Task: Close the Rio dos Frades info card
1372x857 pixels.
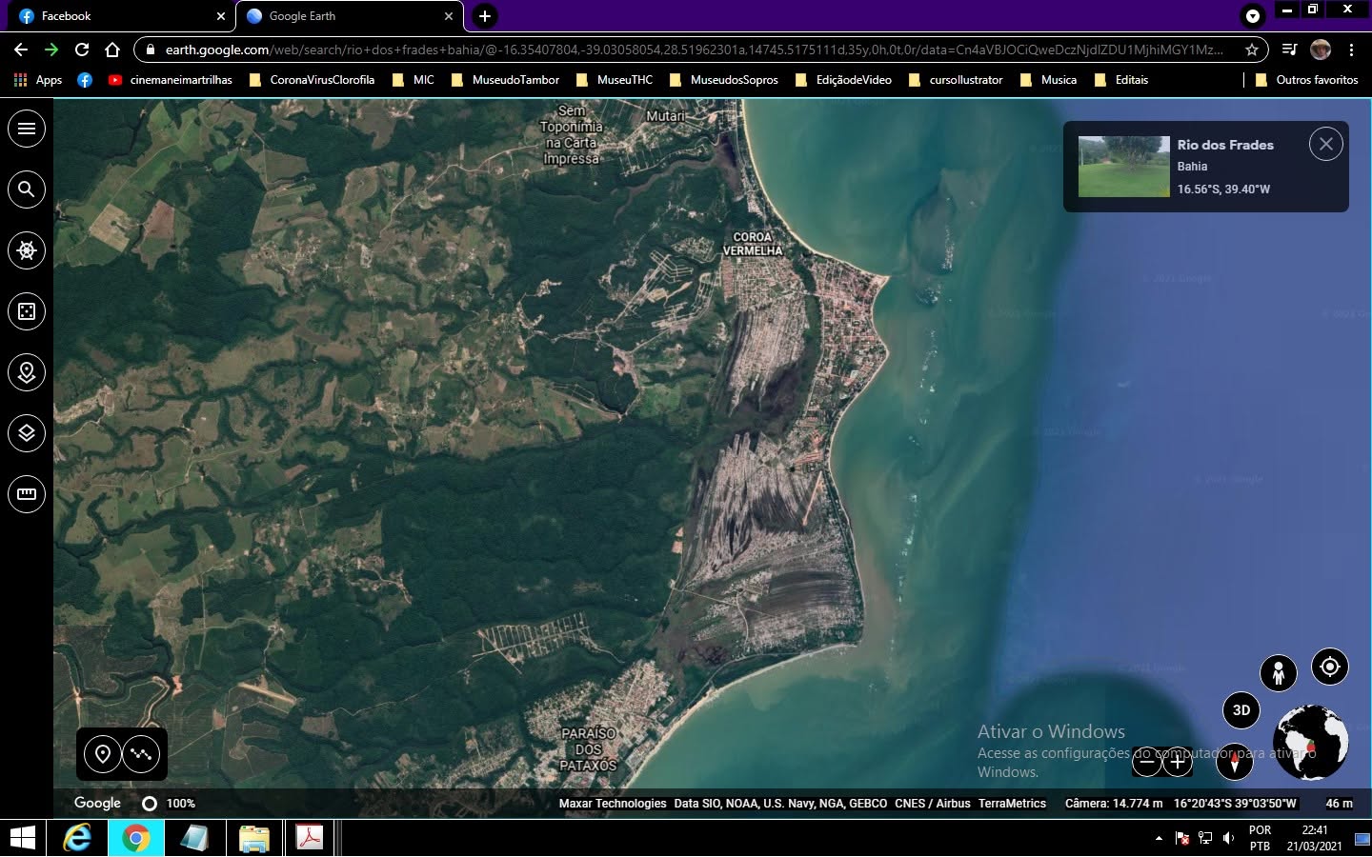Action: [x=1326, y=144]
